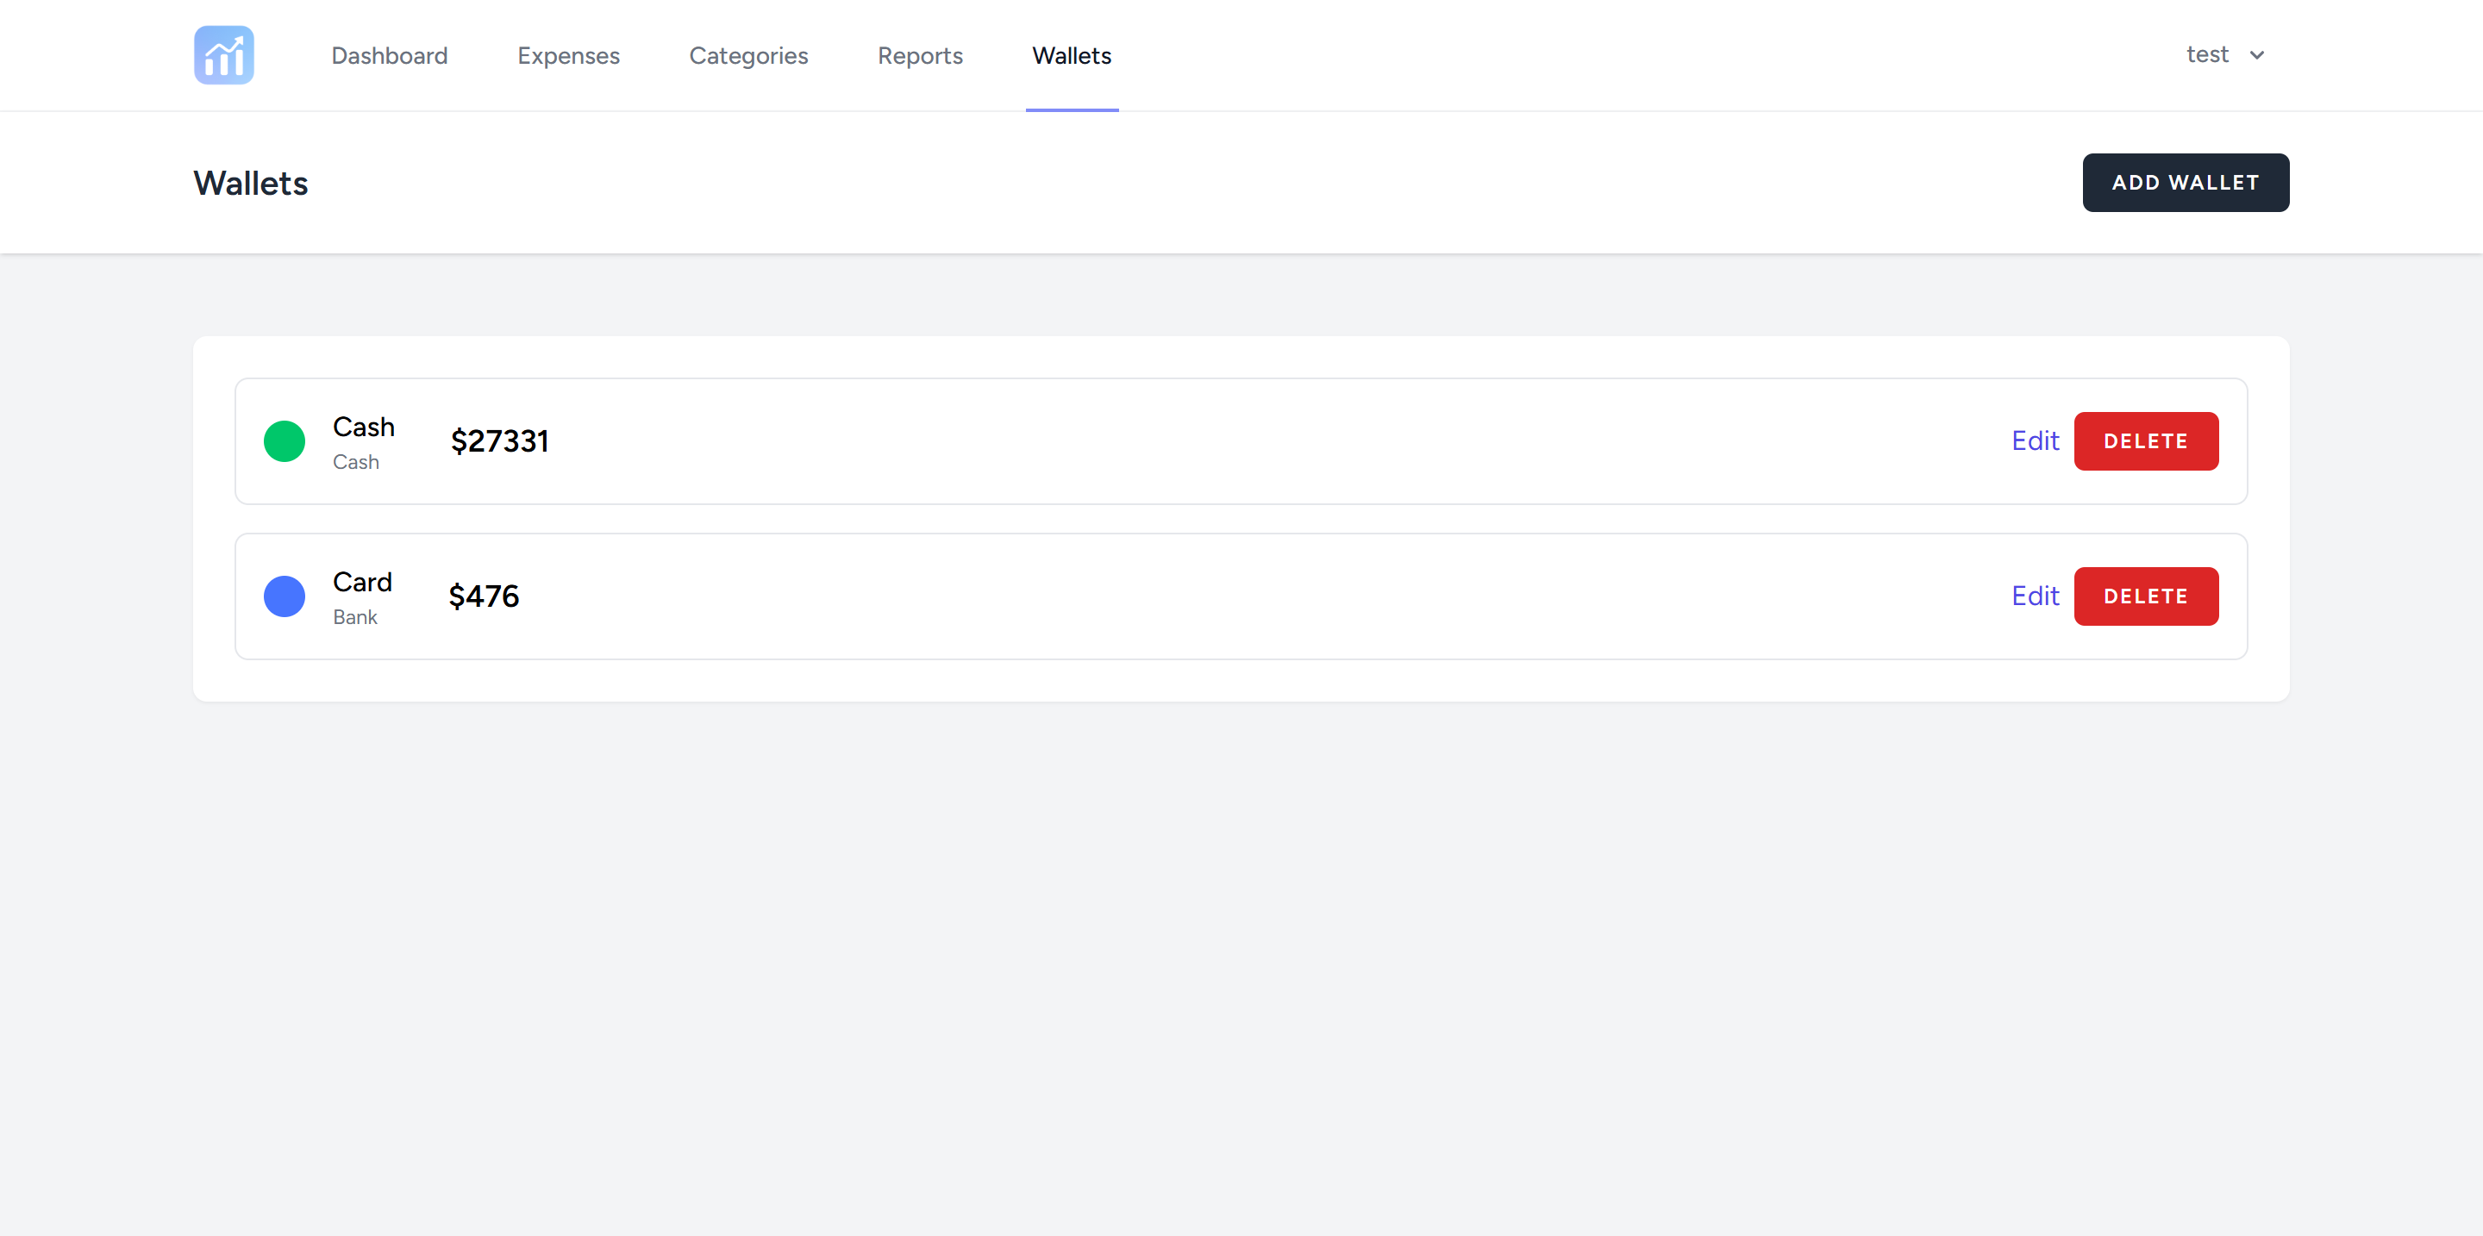Click the Cash wallet name
This screenshot has height=1236, width=2483.
(x=363, y=427)
